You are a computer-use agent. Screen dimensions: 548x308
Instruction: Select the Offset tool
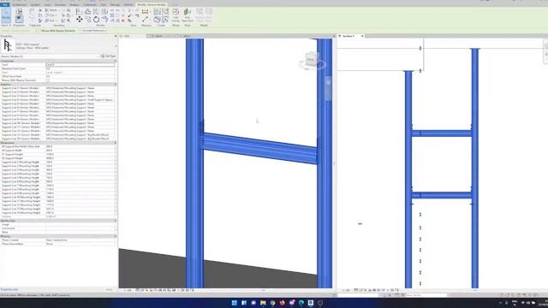(88, 11)
